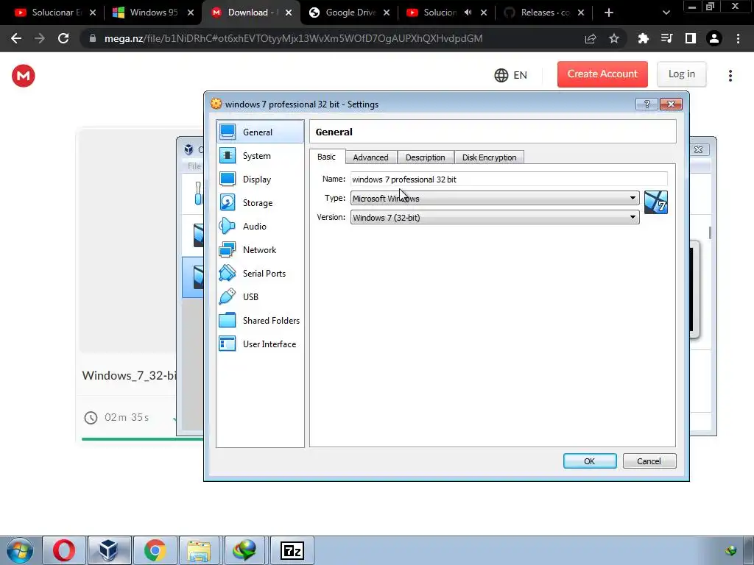Open the Chrome extensions puzzle icon
The width and height of the screenshot is (754, 565).
pyautogui.click(x=643, y=38)
